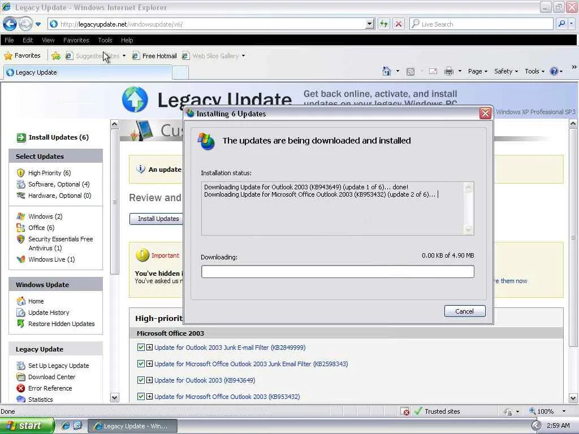Click the Help question mark icon

(x=554, y=71)
